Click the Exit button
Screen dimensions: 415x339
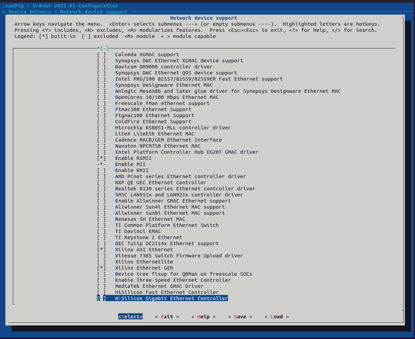[167, 317]
